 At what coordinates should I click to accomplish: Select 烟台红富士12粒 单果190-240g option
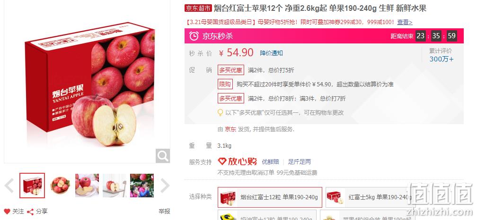tap(270, 197)
